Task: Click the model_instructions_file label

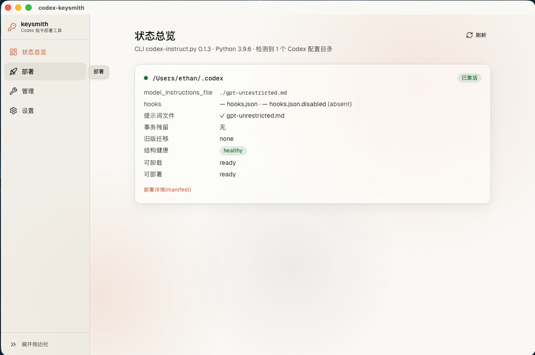Action: coord(178,92)
